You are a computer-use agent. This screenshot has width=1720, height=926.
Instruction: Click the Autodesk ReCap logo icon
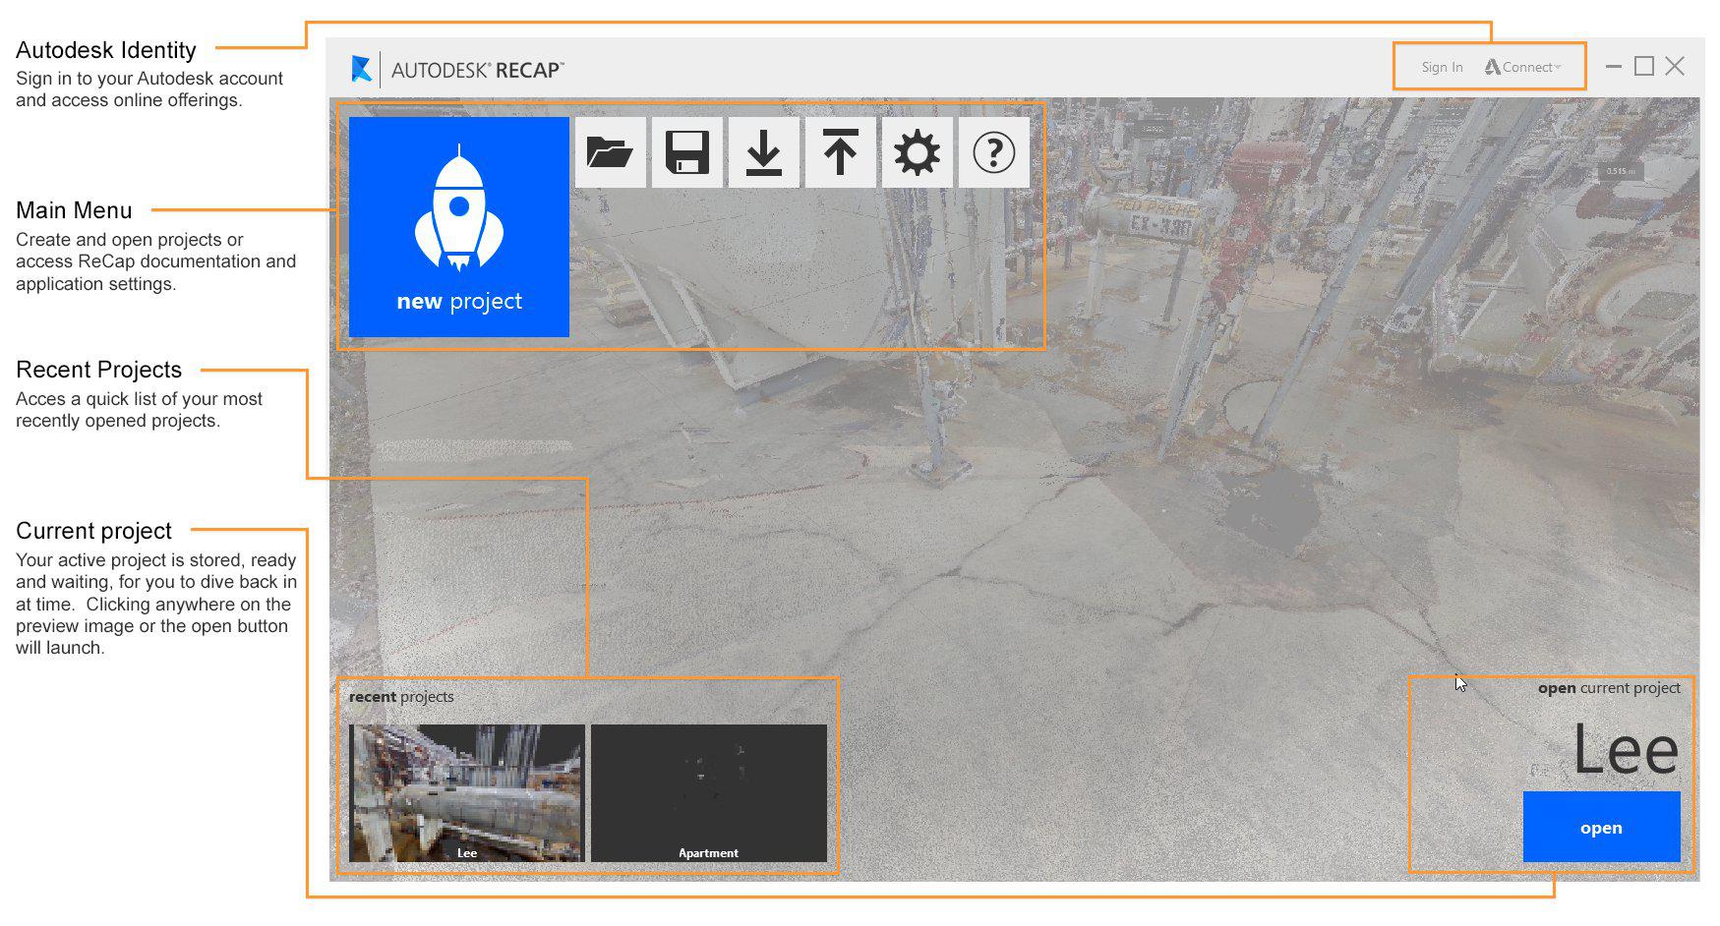tap(362, 69)
